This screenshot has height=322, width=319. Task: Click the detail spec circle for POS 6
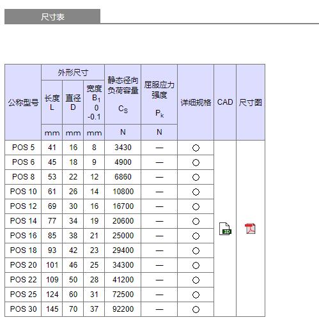point(196,162)
